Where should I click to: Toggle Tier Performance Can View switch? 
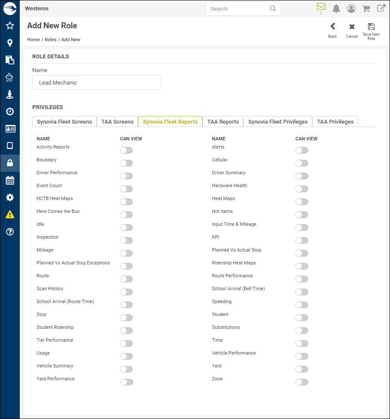(x=126, y=343)
